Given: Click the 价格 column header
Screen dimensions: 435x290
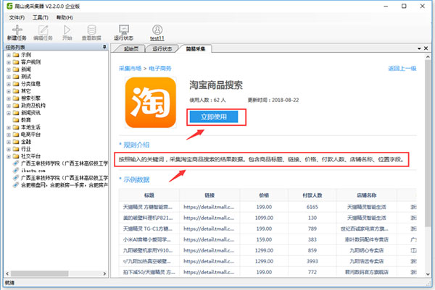Looking at the screenshot, I should (264, 195).
